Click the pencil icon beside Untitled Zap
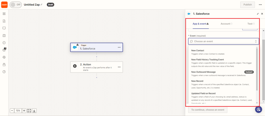Image resolution: width=265 pixels, height=116 pixels. tap(41, 5)
